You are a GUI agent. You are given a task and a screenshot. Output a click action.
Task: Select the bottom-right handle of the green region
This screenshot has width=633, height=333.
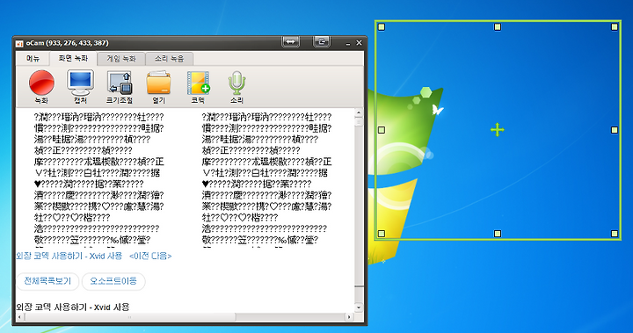(615, 234)
